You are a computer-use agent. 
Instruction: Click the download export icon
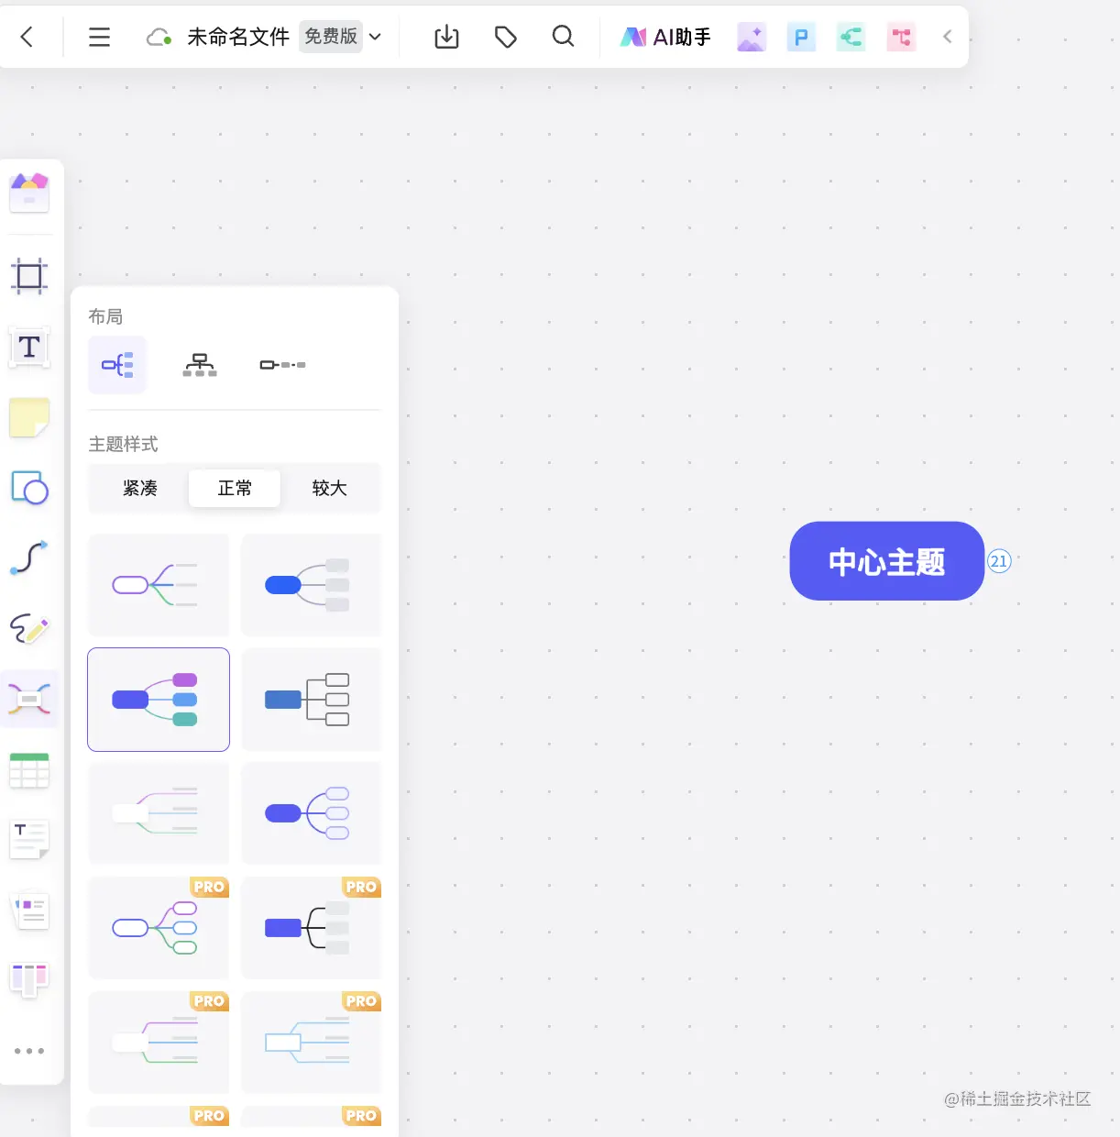pos(446,37)
